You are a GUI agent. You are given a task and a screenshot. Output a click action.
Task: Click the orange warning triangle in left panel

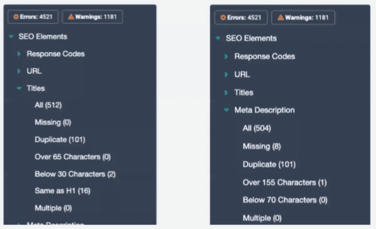(x=71, y=17)
